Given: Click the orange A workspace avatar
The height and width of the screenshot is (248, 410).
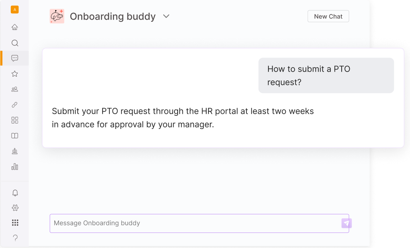Looking at the screenshot, I should (x=14, y=10).
